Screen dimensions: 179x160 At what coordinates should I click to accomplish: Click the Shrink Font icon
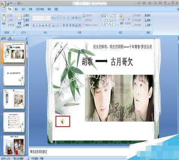click(56, 18)
